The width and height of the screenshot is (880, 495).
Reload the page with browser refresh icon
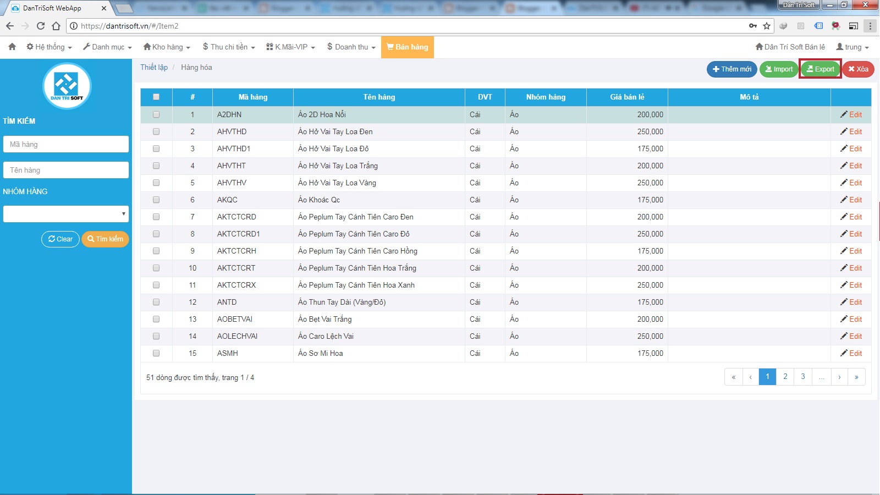(41, 26)
